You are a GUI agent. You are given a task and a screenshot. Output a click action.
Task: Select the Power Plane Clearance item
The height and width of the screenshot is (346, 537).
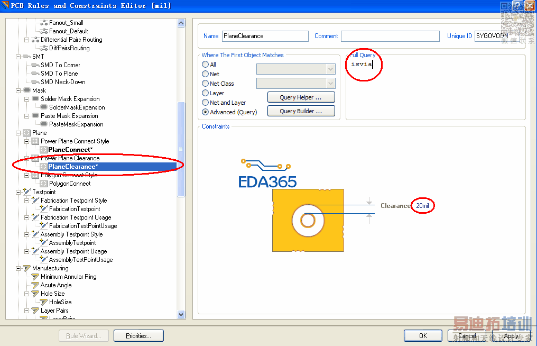coord(70,158)
